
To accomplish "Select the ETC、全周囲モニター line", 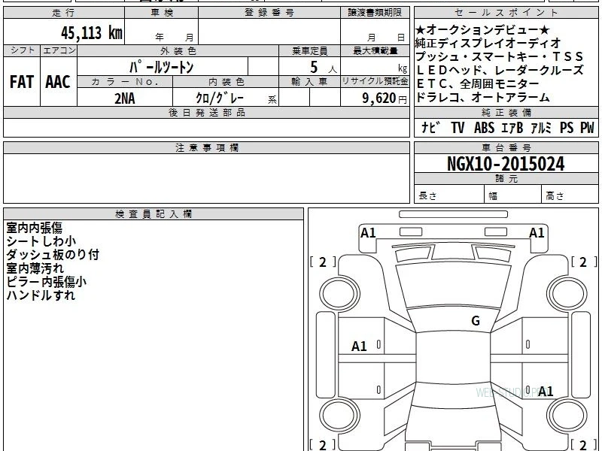I will pos(477,83).
